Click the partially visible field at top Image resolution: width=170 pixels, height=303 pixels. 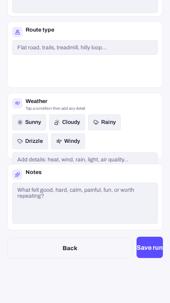tap(85, 6)
